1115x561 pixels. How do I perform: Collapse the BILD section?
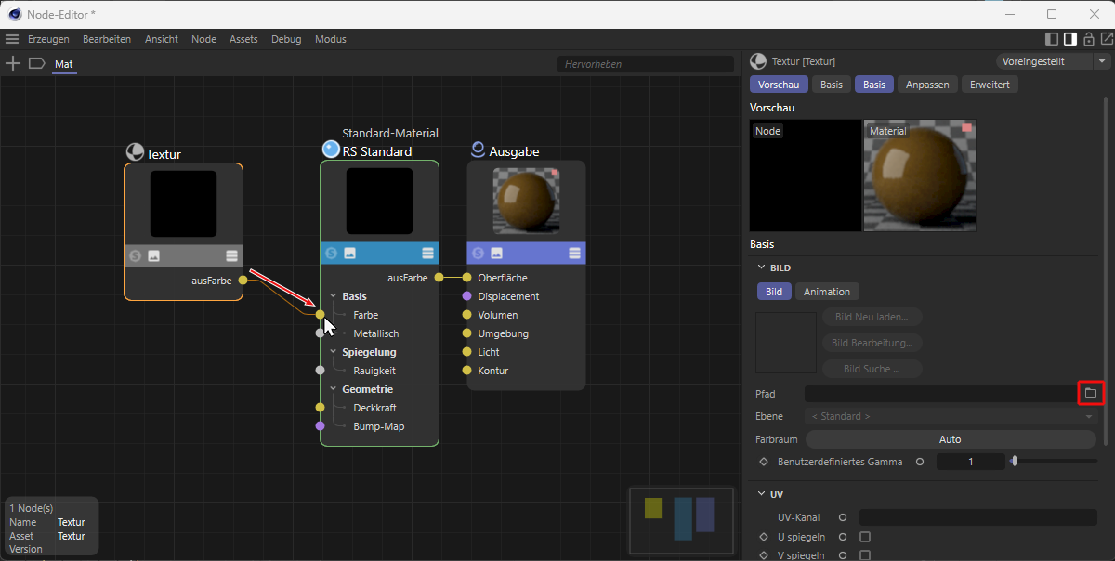(x=762, y=267)
